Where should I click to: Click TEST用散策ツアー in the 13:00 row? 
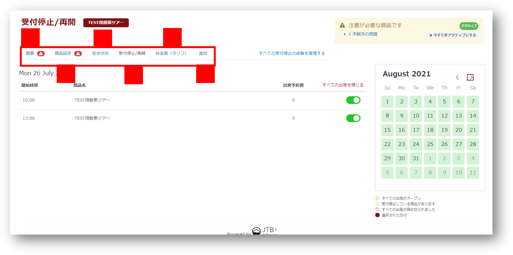click(92, 118)
